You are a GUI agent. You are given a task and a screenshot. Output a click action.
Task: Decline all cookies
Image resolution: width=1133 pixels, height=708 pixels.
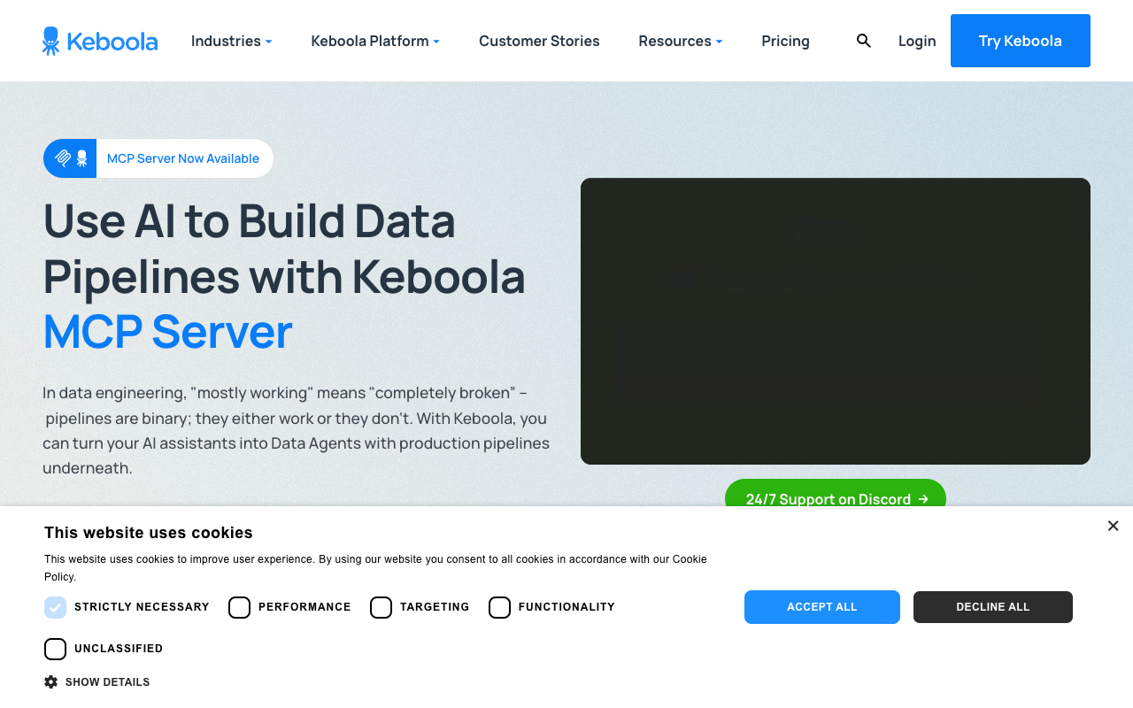click(993, 607)
